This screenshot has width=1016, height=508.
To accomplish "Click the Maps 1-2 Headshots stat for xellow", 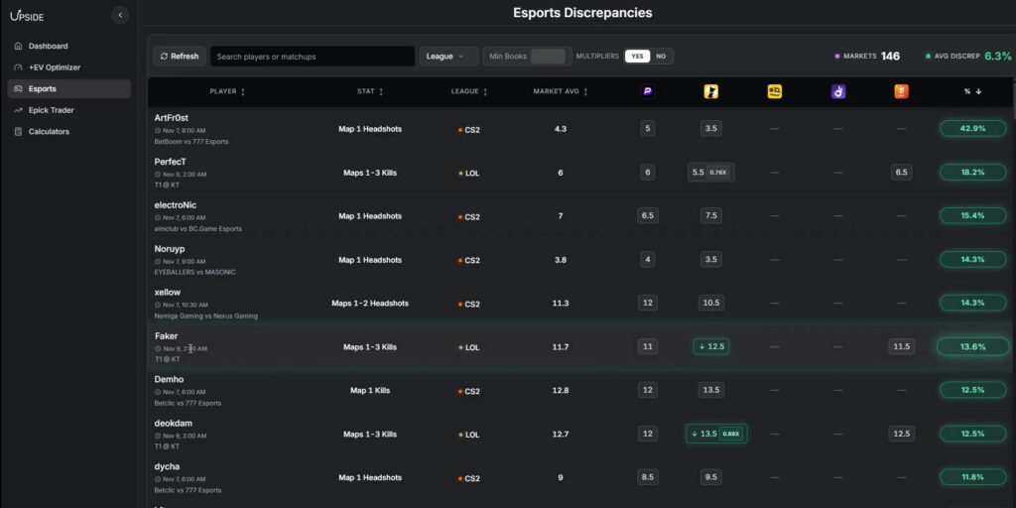I will tap(370, 304).
